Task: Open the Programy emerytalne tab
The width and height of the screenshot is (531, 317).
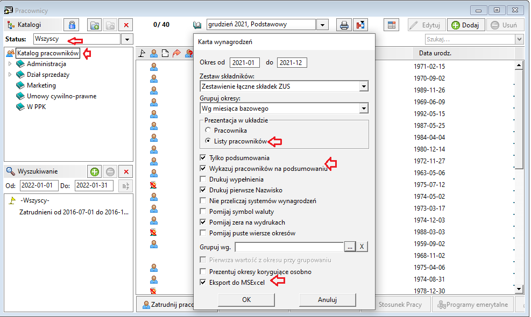Action: tap(473, 304)
